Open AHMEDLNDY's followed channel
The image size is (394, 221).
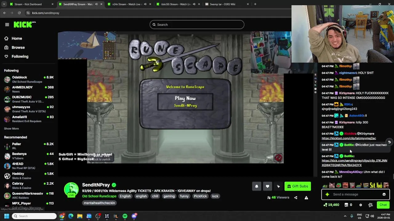coord(29,89)
